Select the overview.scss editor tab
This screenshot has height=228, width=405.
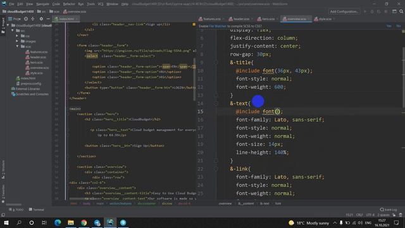coord(297,19)
